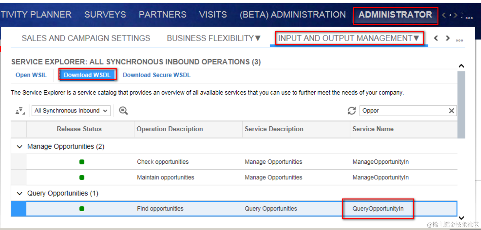
Task: Clear the Oppor search text
Action: click(451, 111)
